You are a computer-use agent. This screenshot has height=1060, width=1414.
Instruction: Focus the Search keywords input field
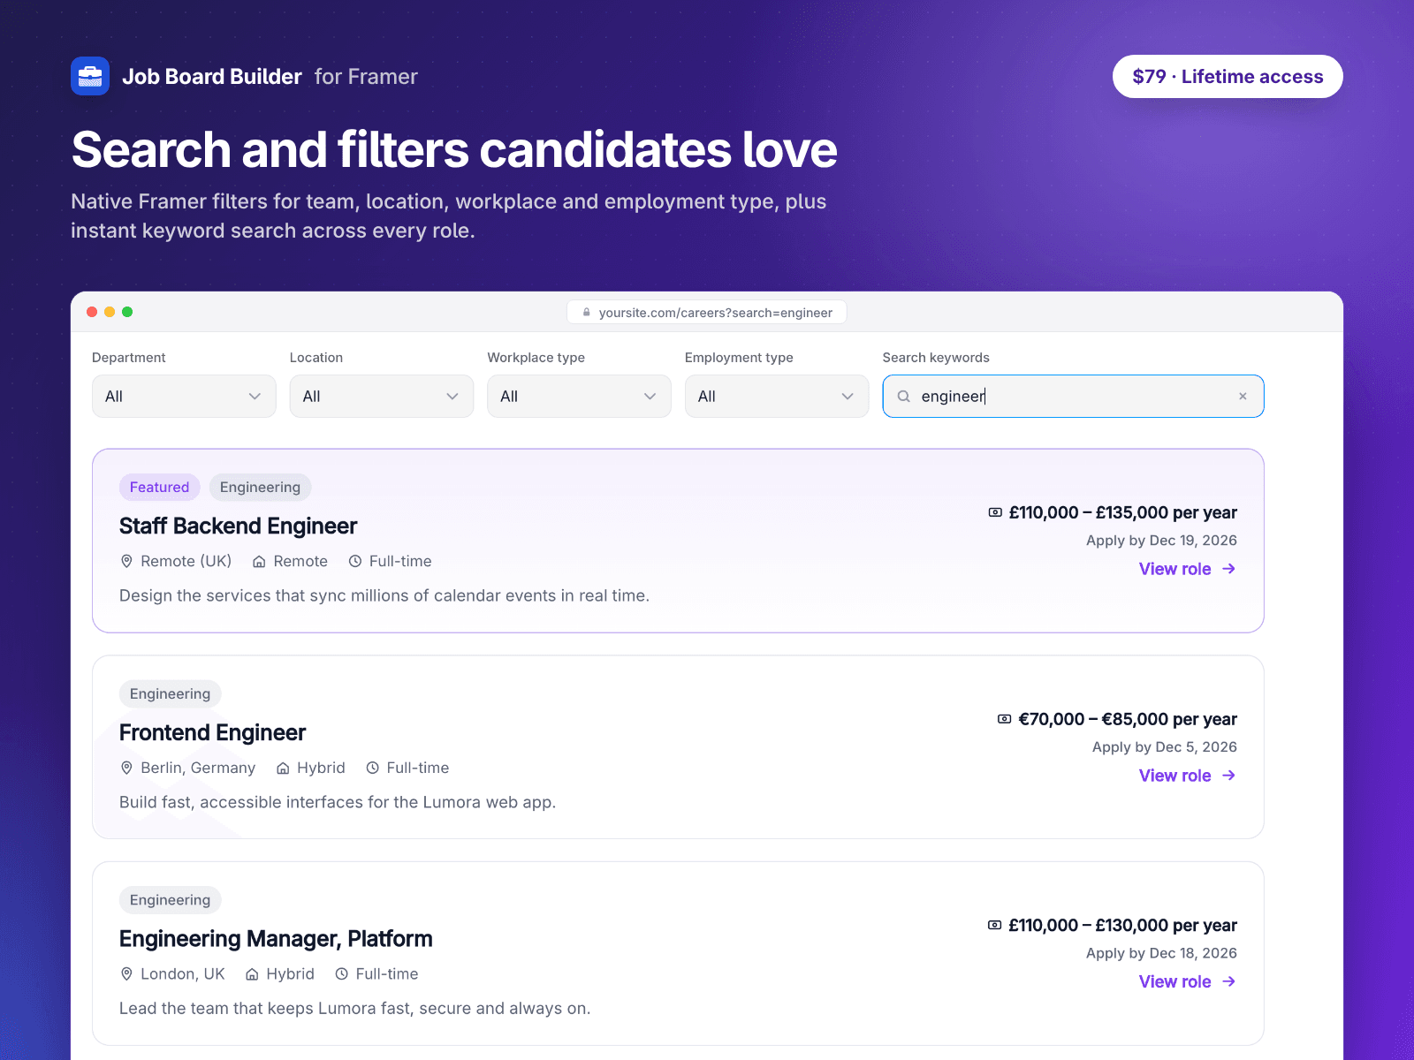pyautogui.click(x=1073, y=397)
